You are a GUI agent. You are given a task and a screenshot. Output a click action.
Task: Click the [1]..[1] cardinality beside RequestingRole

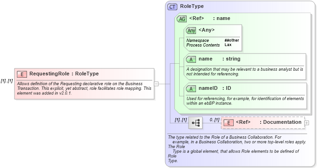[7, 81]
